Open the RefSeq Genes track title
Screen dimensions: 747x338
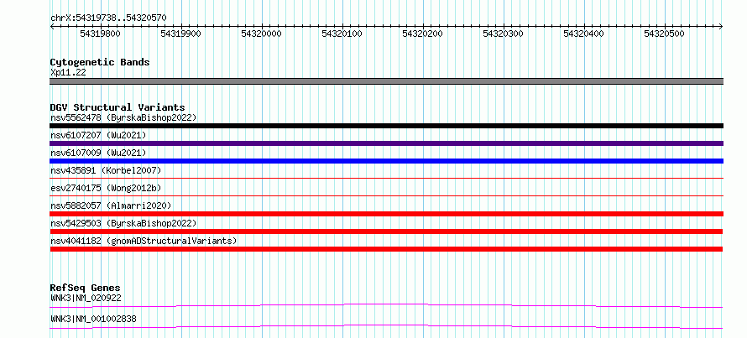click(85, 288)
